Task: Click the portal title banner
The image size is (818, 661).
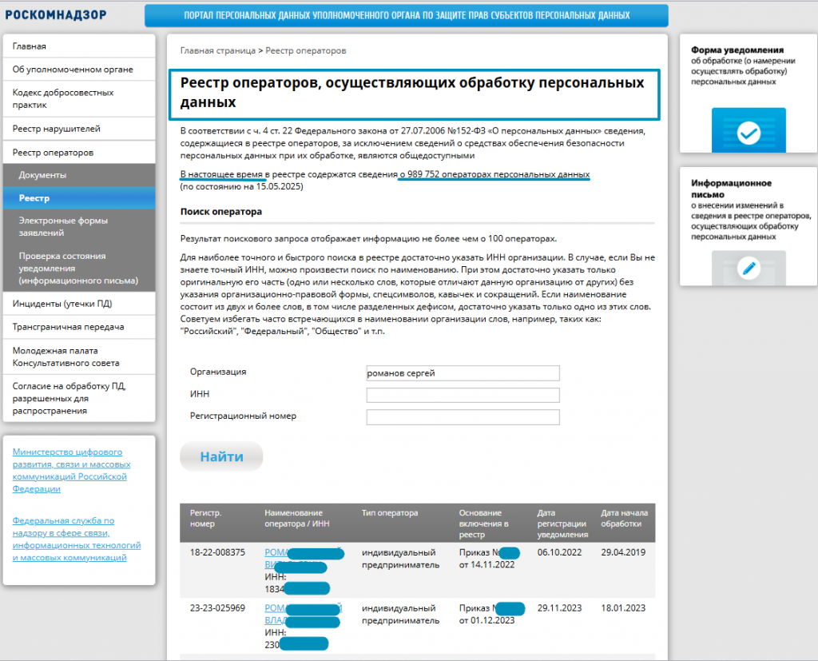Action: click(x=407, y=16)
